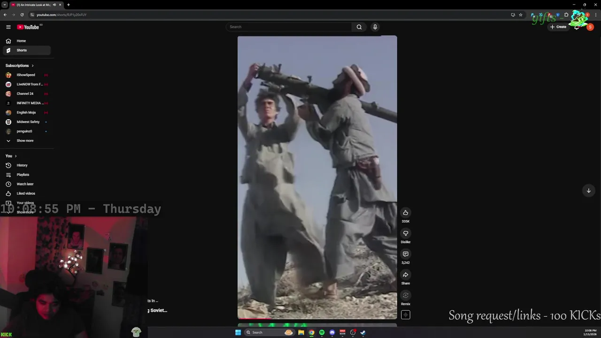Click install app icon in address bar
This screenshot has width=601, height=338.
pyautogui.click(x=513, y=15)
